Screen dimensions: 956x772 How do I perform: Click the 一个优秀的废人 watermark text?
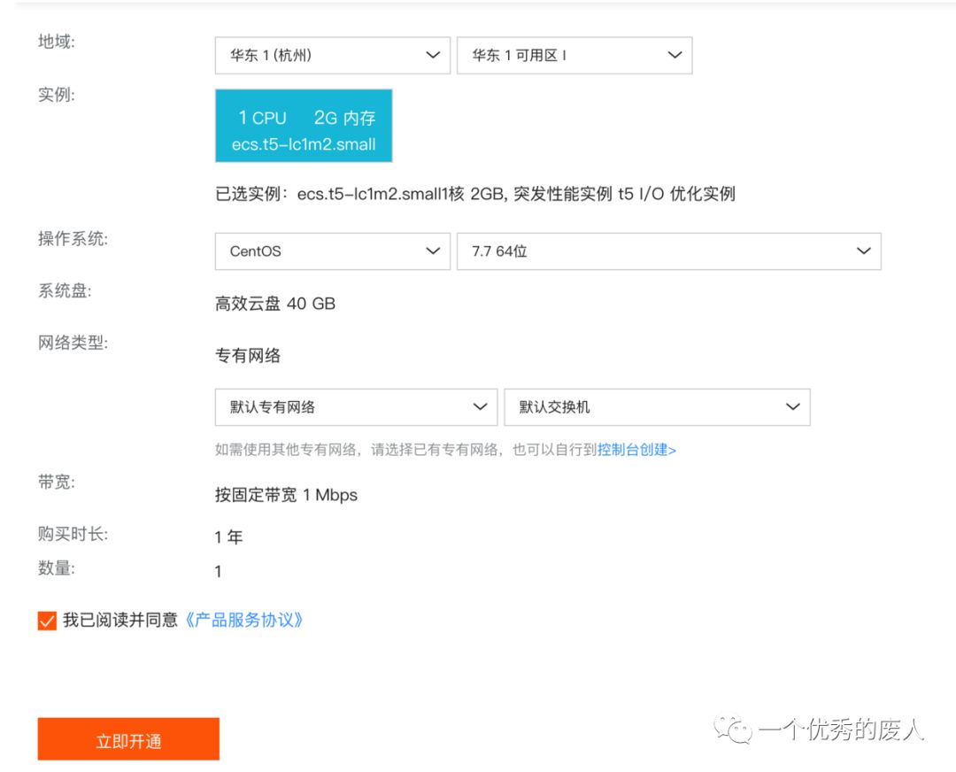841,730
